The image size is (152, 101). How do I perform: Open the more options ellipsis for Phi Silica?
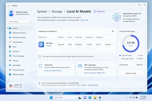(114, 44)
